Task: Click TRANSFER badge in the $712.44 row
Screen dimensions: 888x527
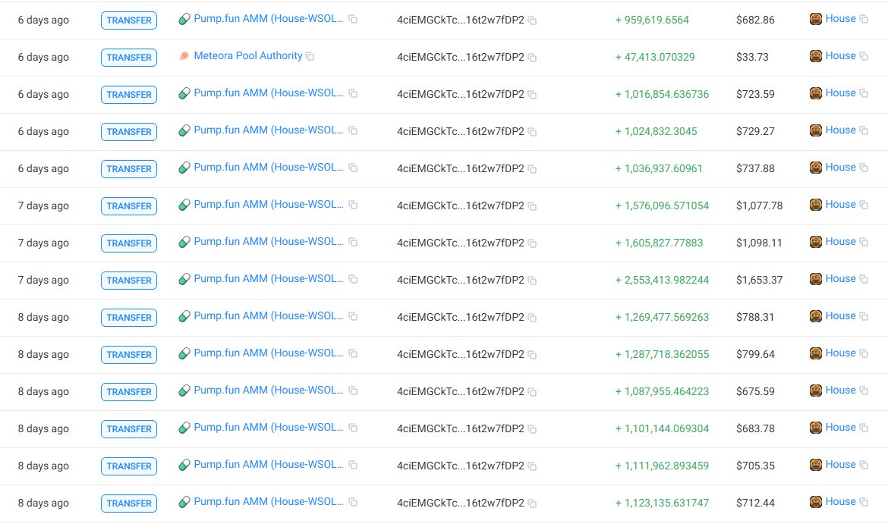Action: (x=129, y=503)
